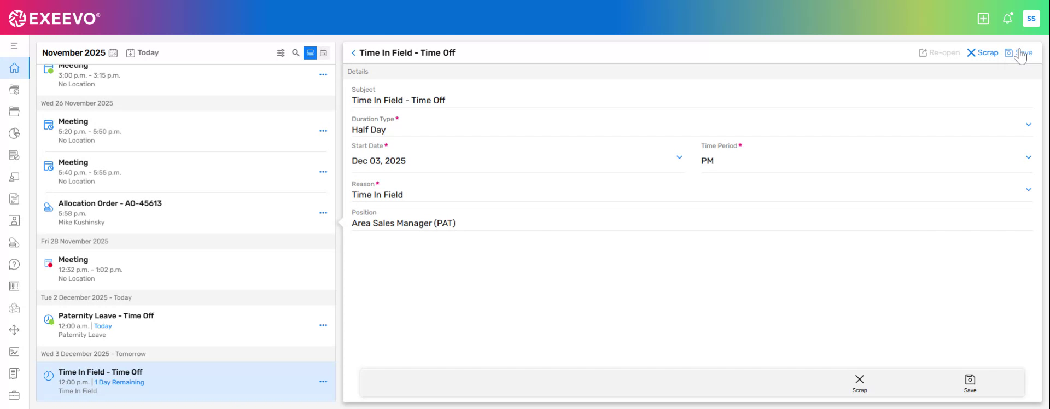Open options for the 5:40 p.m. Meeting

pos(323,172)
